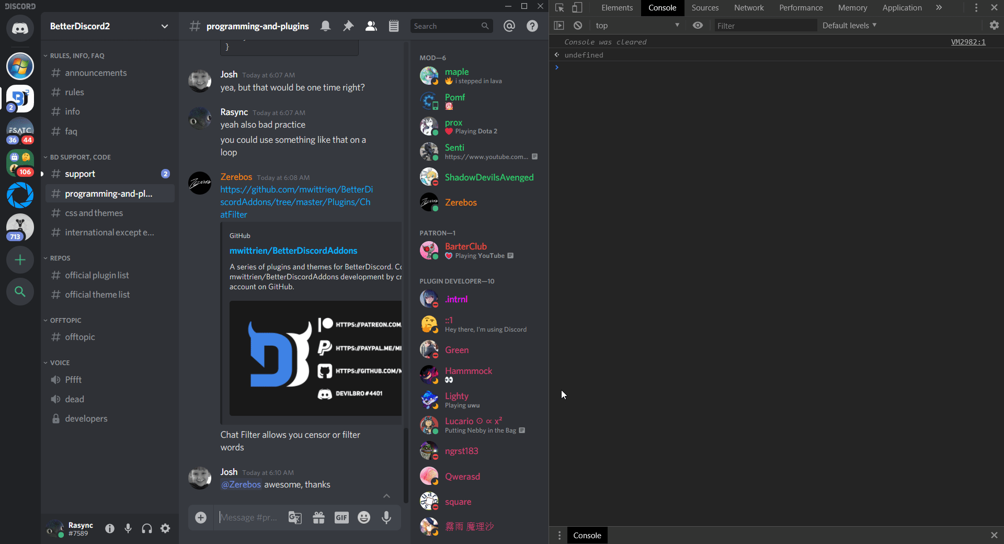Open the VM2982:1 source link
The width and height of the screenshot is (1004, 544).
pos(968,42)
